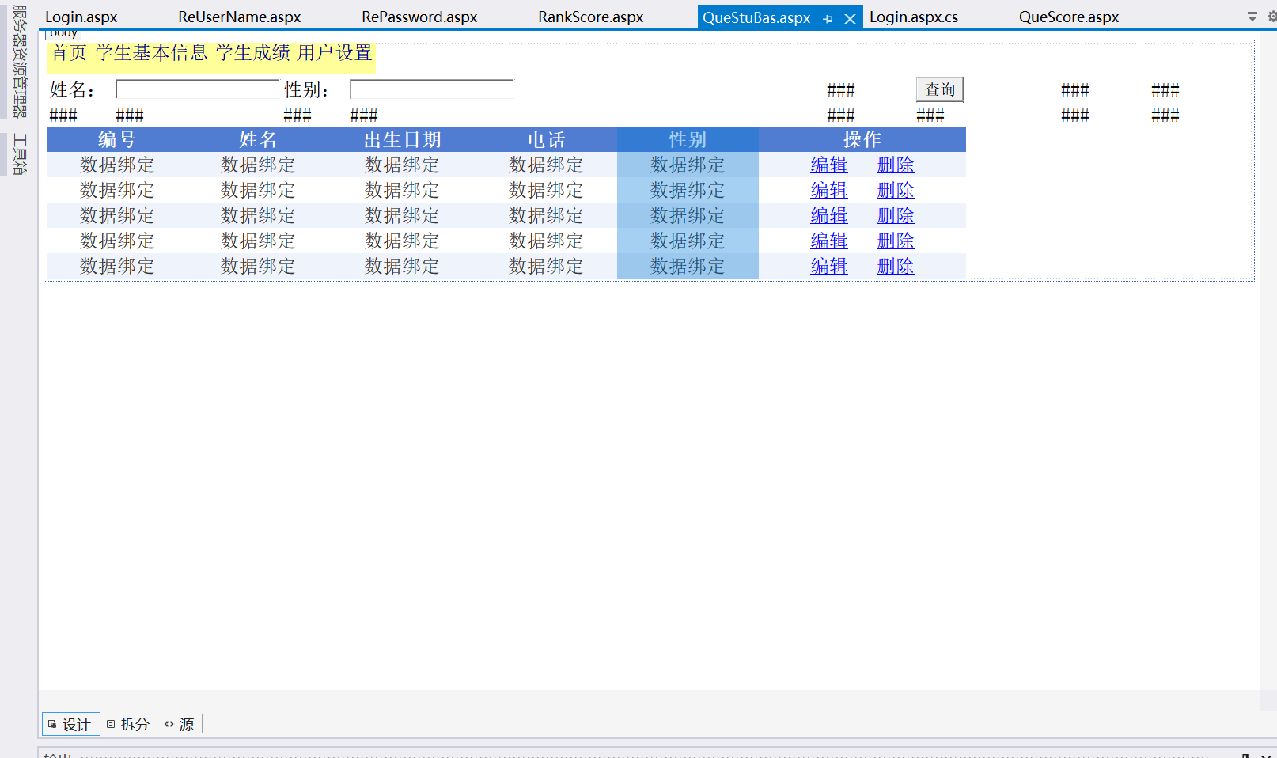Select the 姓名： label text

(72, 90)
